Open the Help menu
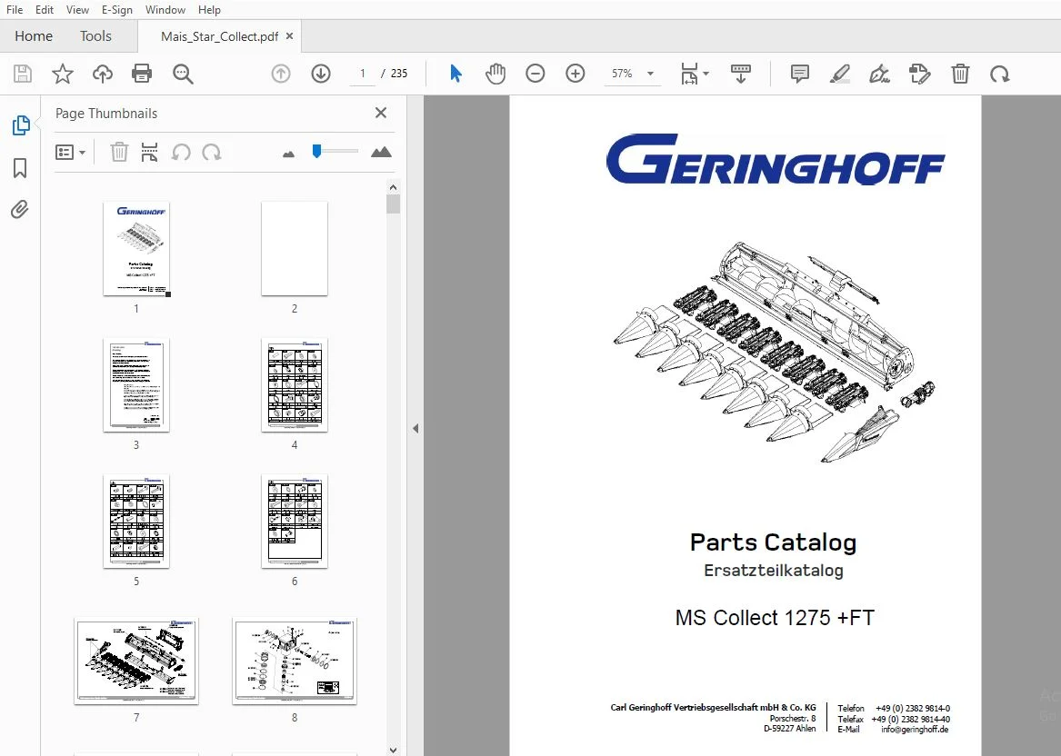1061x756 pixels. tap(209, 9)
